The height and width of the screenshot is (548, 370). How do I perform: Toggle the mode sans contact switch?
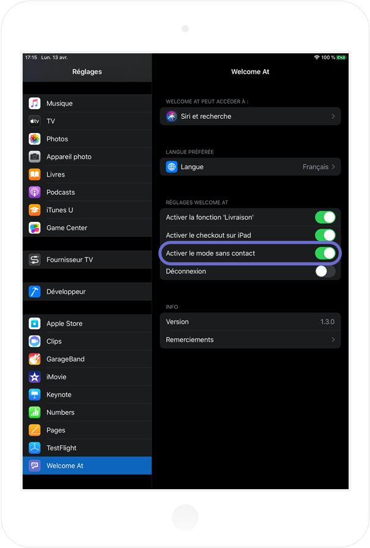[x=325, y=253]
